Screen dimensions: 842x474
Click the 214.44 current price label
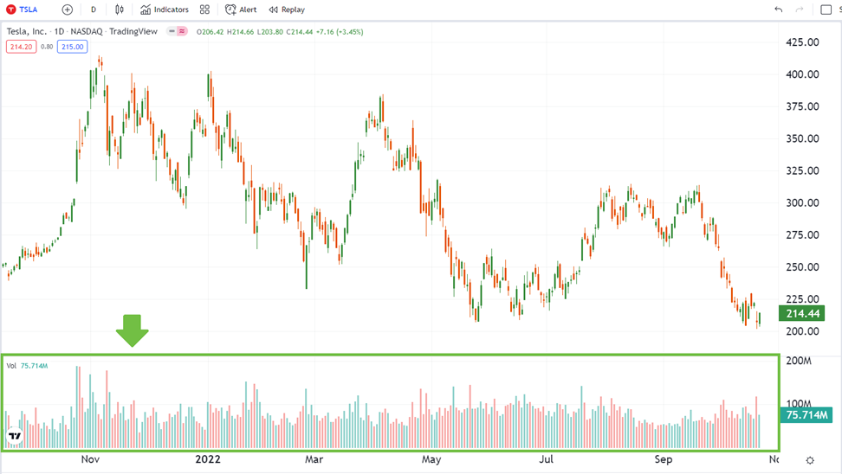[802, 313]
